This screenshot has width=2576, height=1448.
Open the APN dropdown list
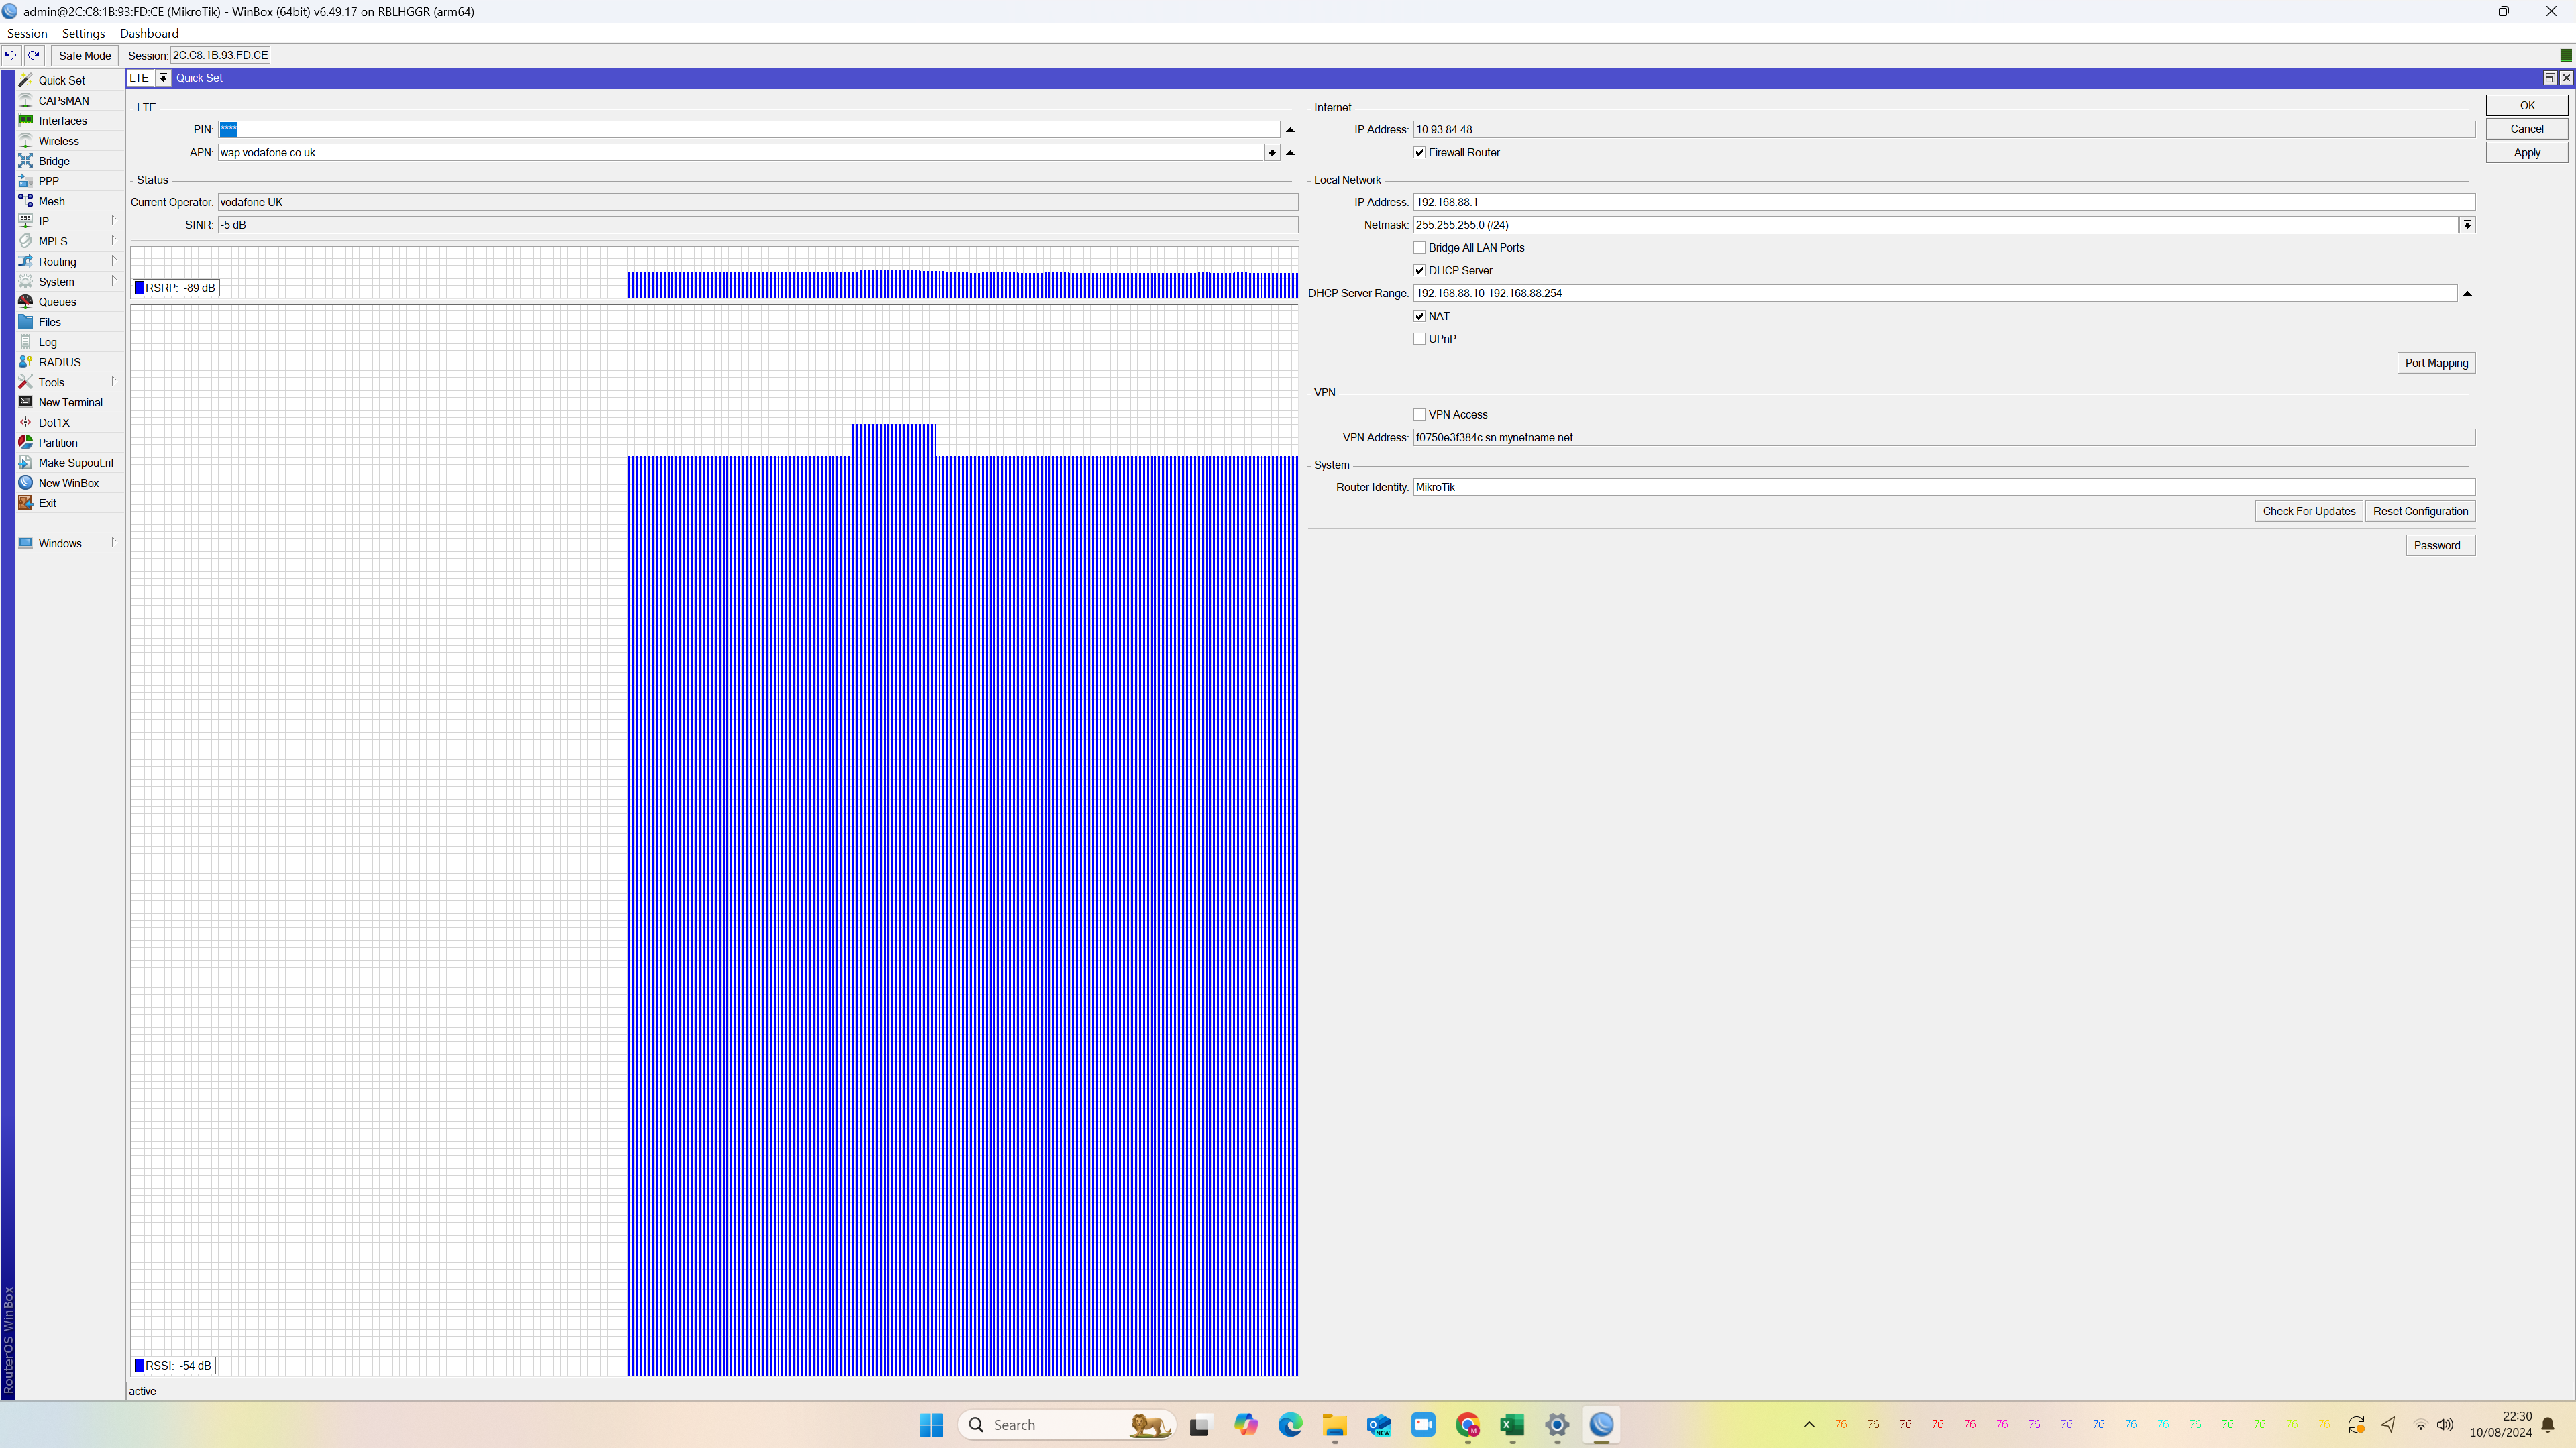(x=1271, y=152)
